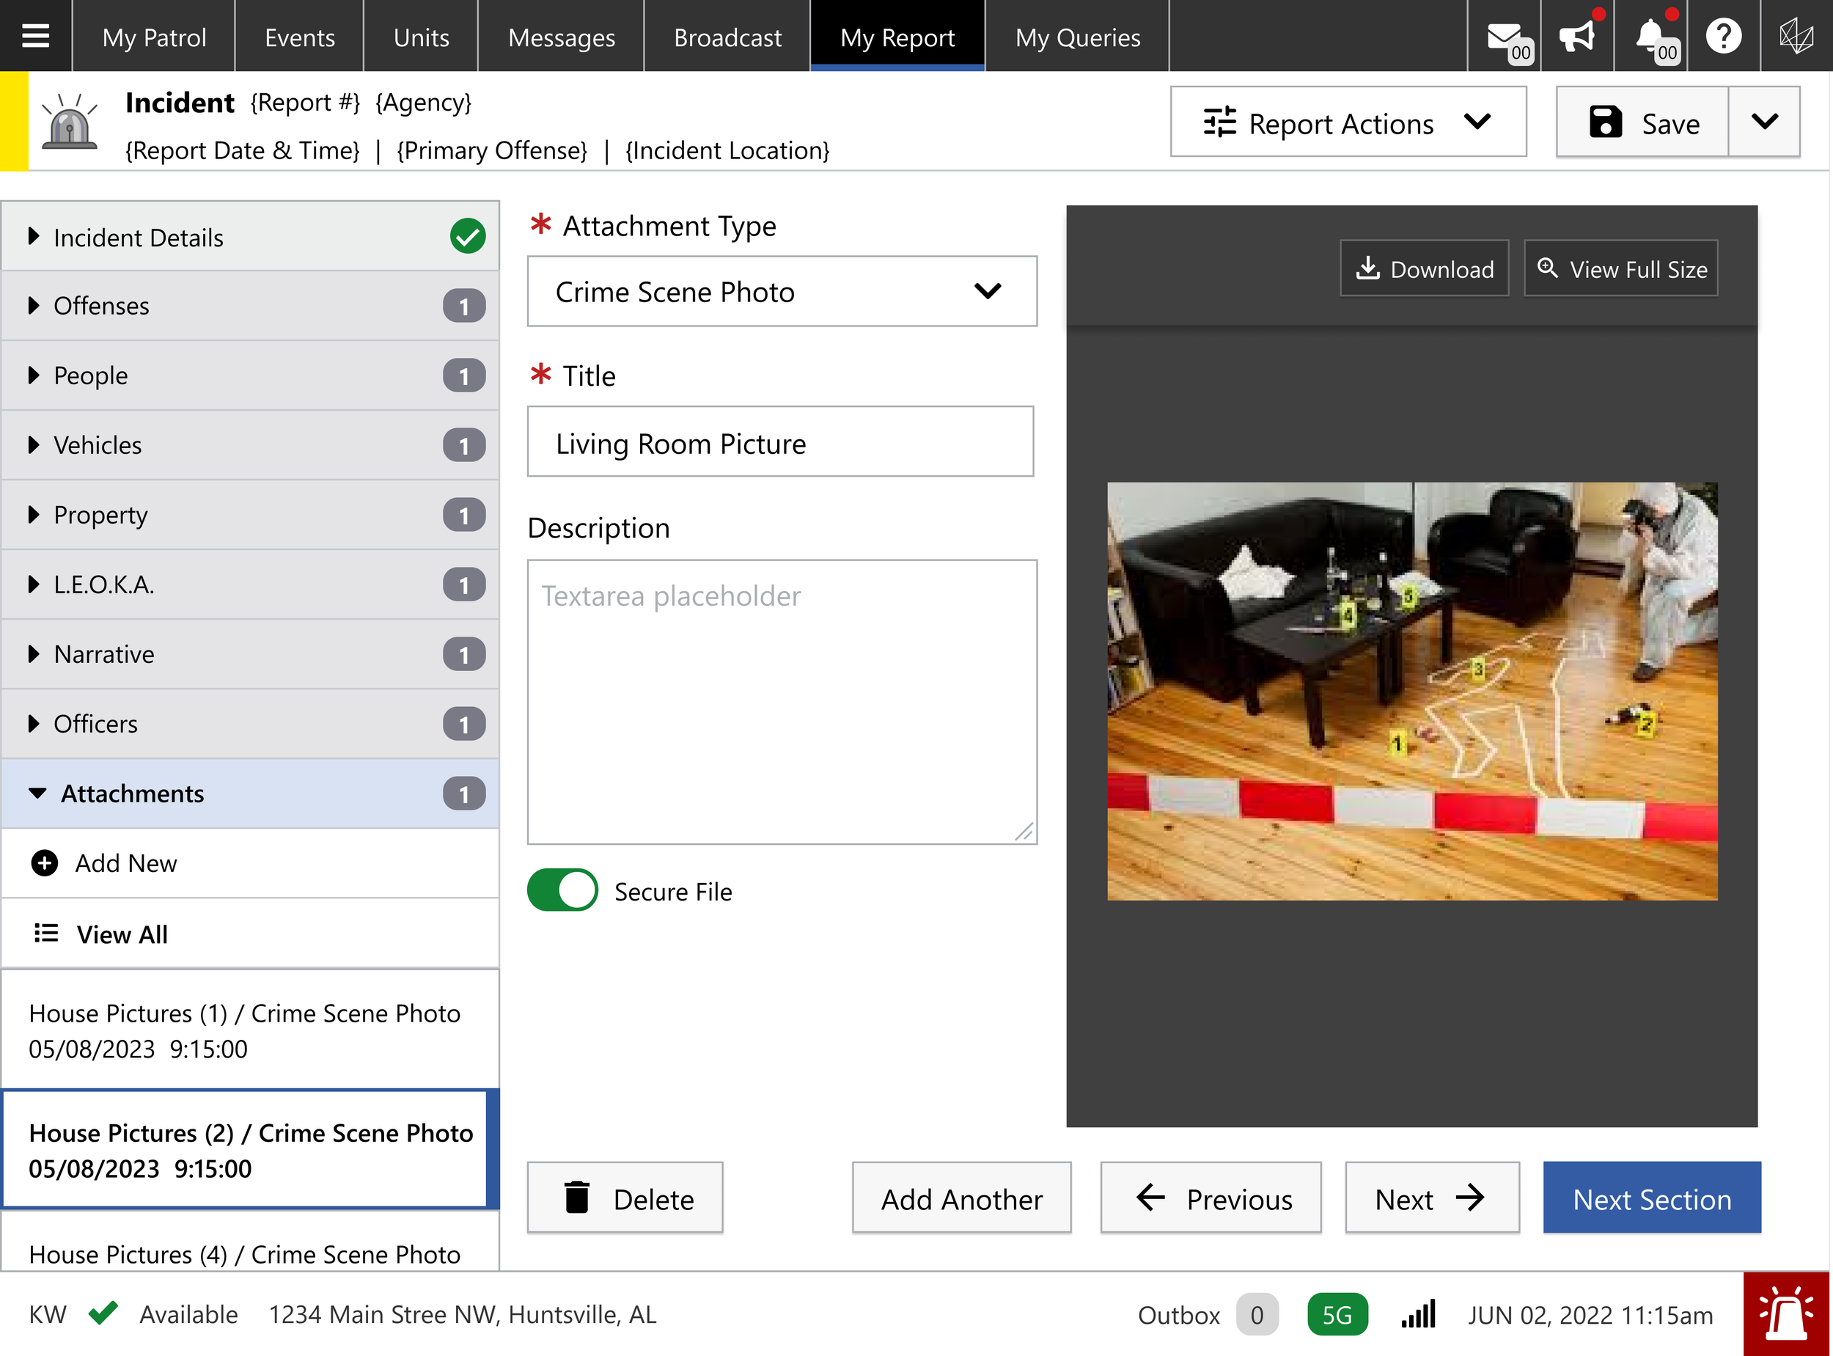The width and height of the screenshot is (1833, 1356).
Task: Select the My Report tab
Action: click(897, 36)
